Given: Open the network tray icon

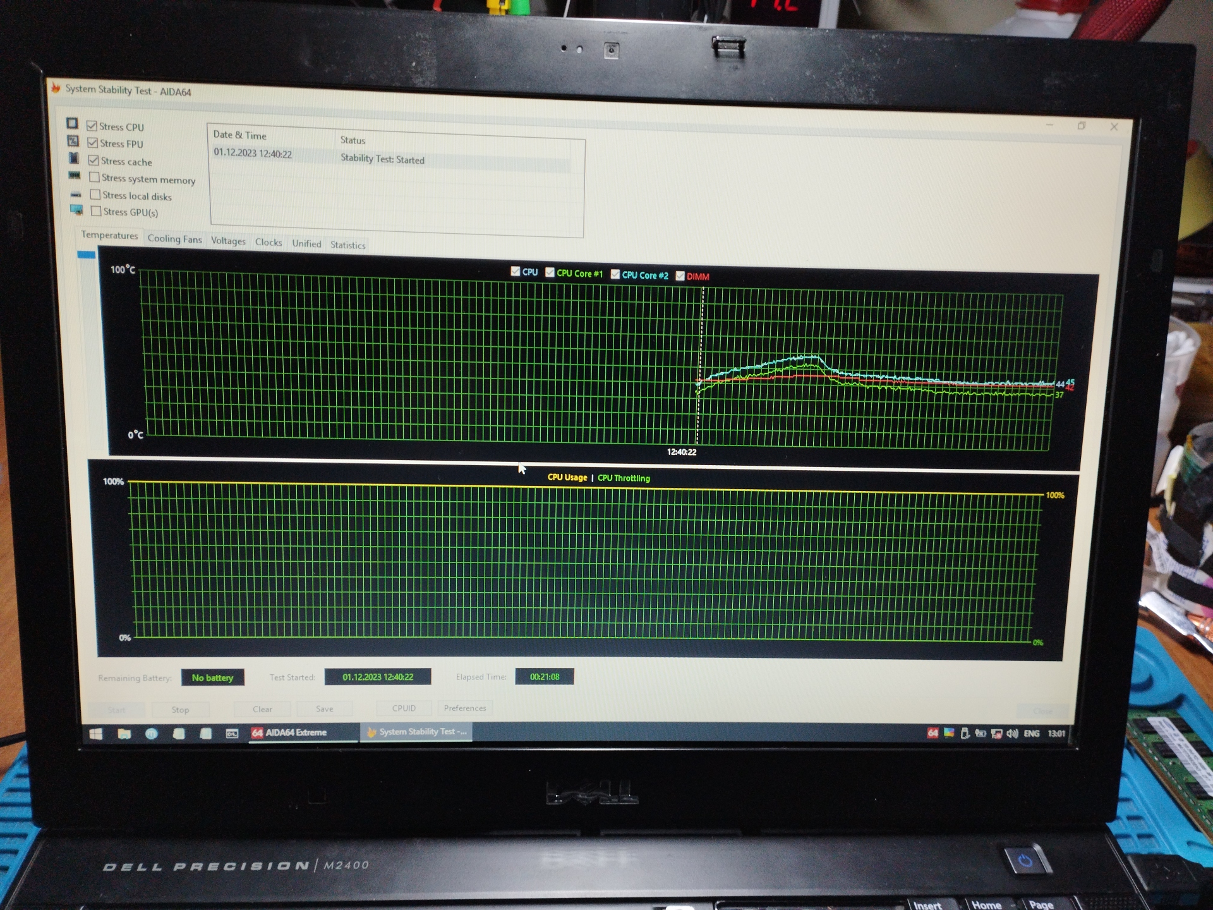Looking at the screenshot, I should pos(996,734).
